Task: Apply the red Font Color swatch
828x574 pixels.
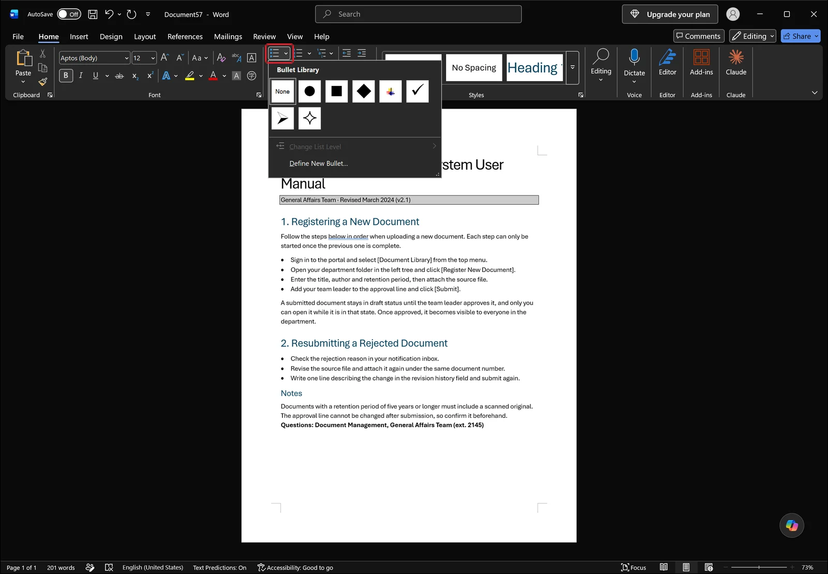Action: (x=213, y=75)
